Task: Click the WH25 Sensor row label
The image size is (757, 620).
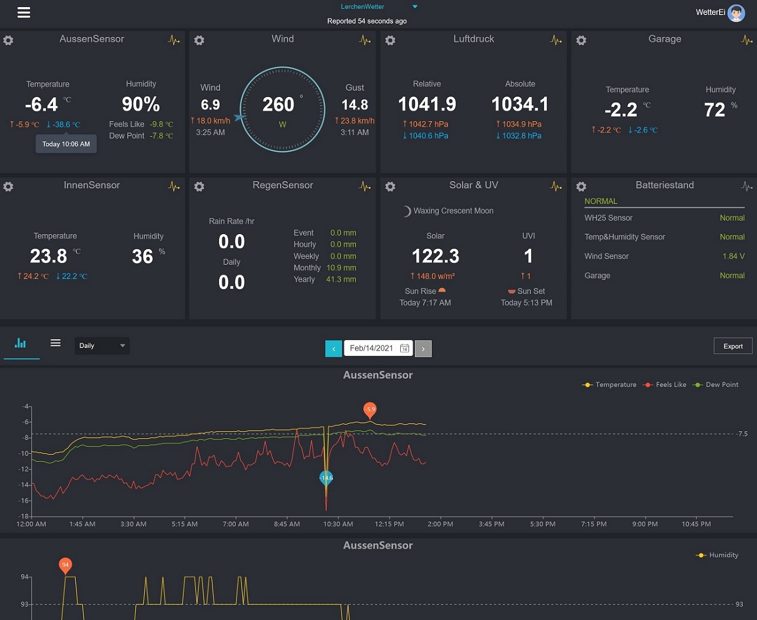Action: (x=608, y=218)
